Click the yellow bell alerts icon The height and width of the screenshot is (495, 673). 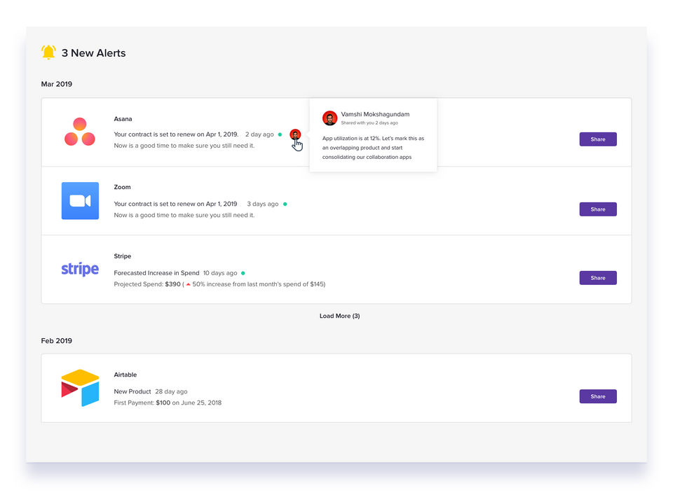[x=48, y=53]
